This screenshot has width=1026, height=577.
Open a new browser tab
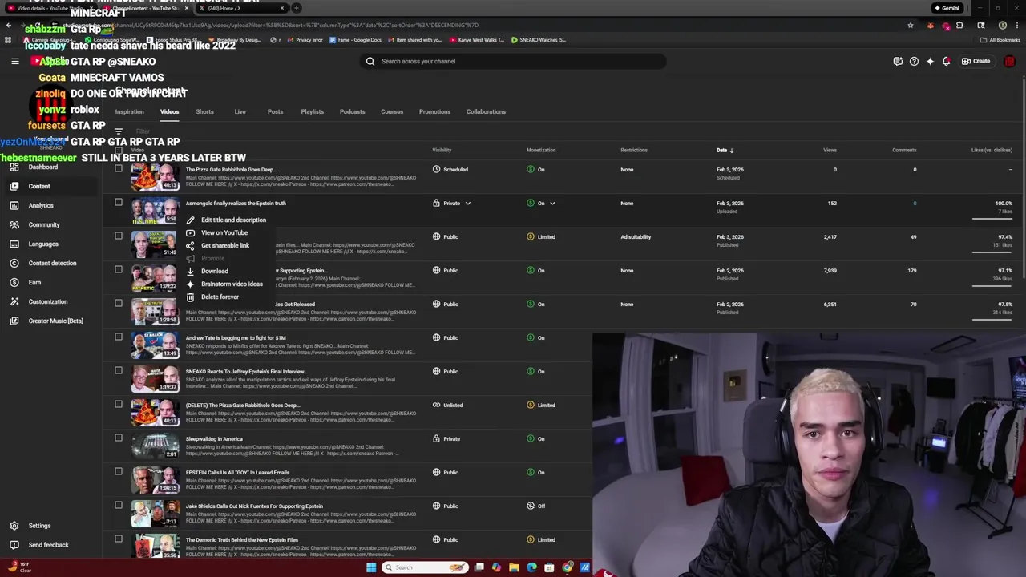(297, 8)
